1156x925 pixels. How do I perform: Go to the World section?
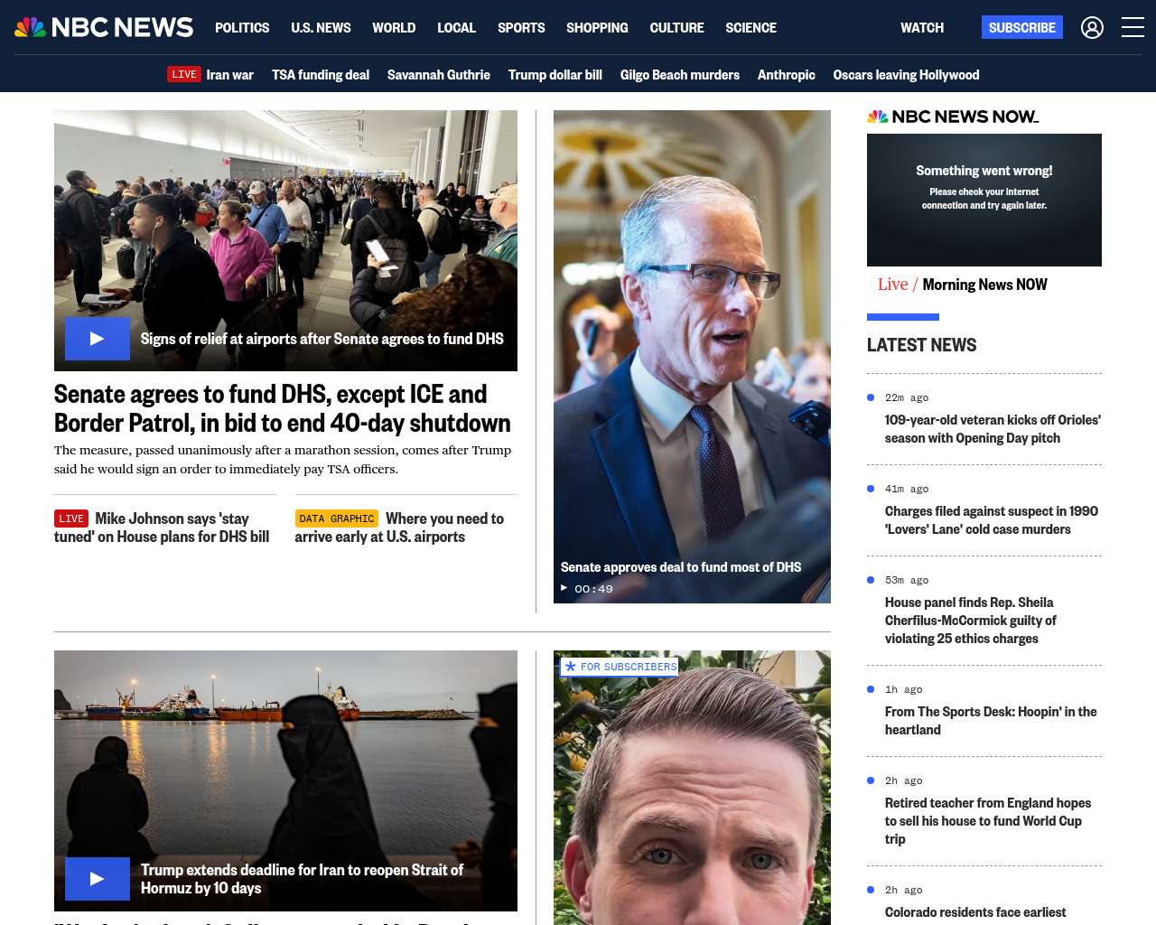[x=394, y=28]
